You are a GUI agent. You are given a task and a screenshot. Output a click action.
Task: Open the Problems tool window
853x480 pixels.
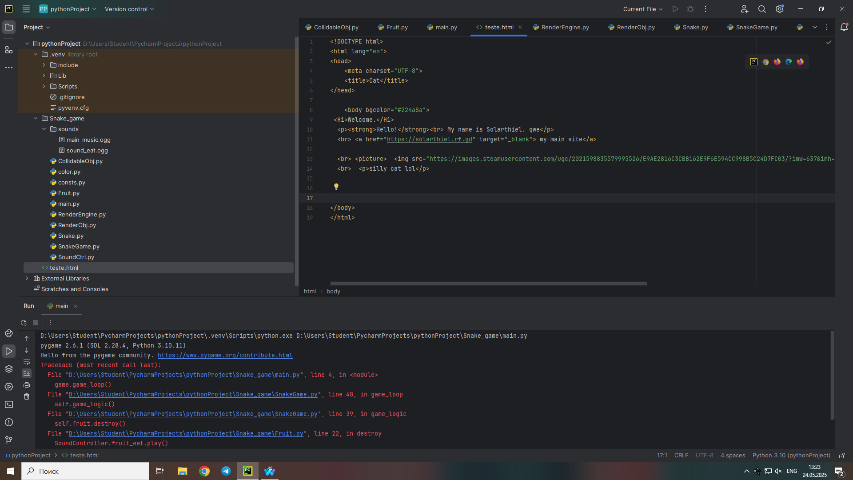[8, 422]
